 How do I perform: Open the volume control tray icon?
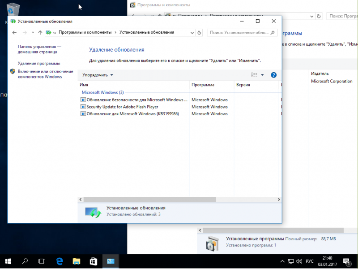tap(299, 261)
